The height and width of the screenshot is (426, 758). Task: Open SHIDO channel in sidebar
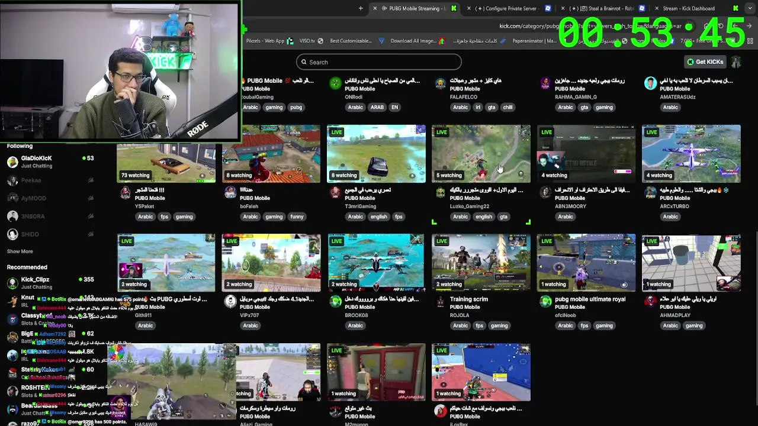(x=50, y=234)
